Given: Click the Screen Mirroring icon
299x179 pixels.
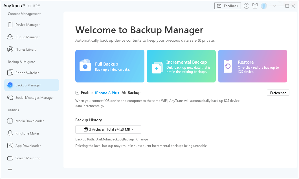Looking at the screenshot, I should coord(10,158).
